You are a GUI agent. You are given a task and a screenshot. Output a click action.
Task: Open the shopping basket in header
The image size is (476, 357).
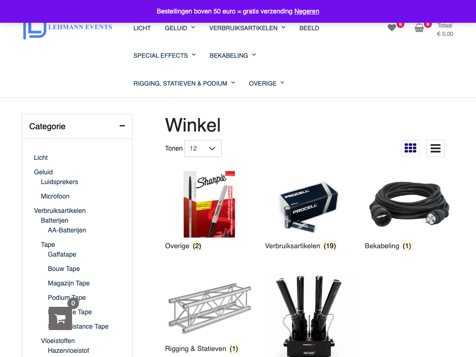pyautogui.click(x=419, y=28)
